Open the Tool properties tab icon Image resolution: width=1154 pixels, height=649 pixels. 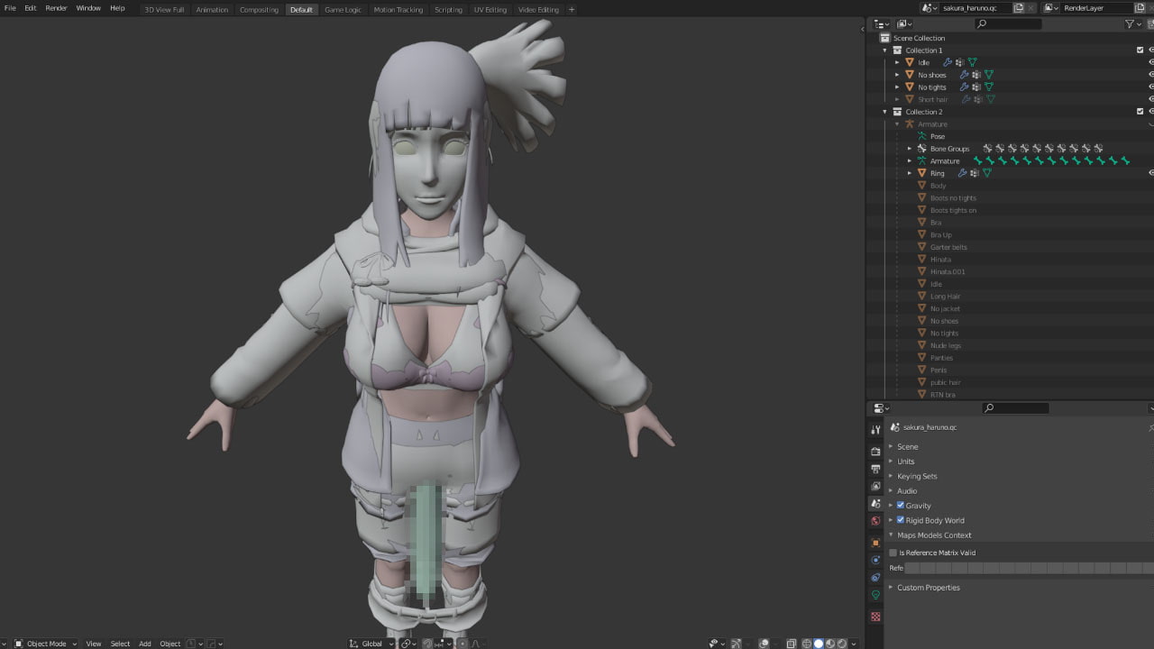tap(875, 430)
